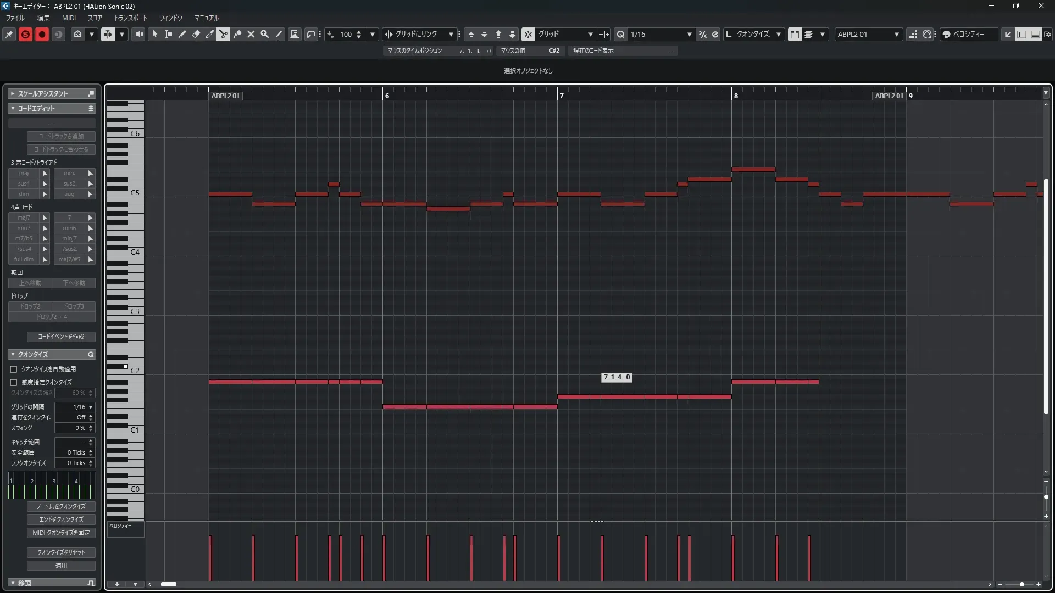Click the Create Chord Events button
Screen dimensions: 1055x593
[61, 337]
